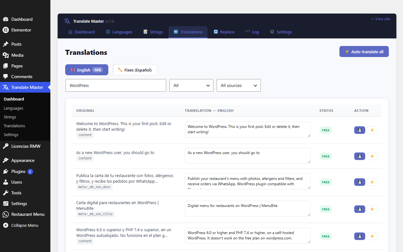Select the Translations tab
This screenshot has height=252, width=403.
coord(188,32)
